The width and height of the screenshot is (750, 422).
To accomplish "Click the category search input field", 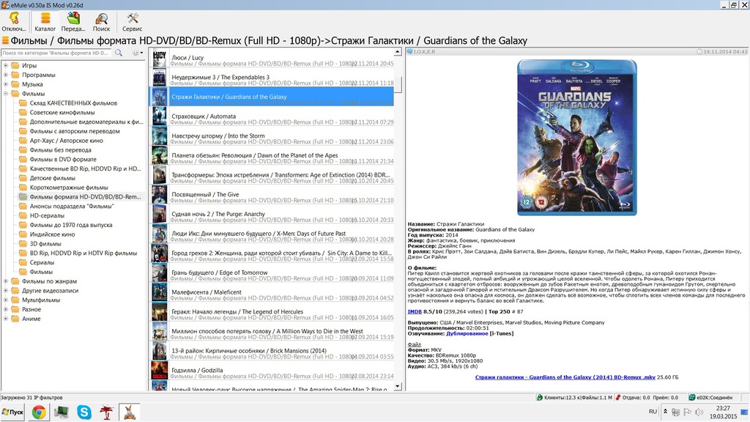I will click(x=56, y=53).
